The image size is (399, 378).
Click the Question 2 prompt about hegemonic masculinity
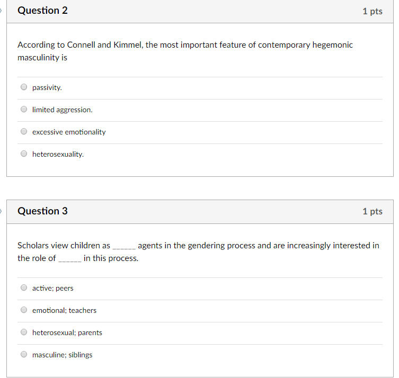[185, 51]
